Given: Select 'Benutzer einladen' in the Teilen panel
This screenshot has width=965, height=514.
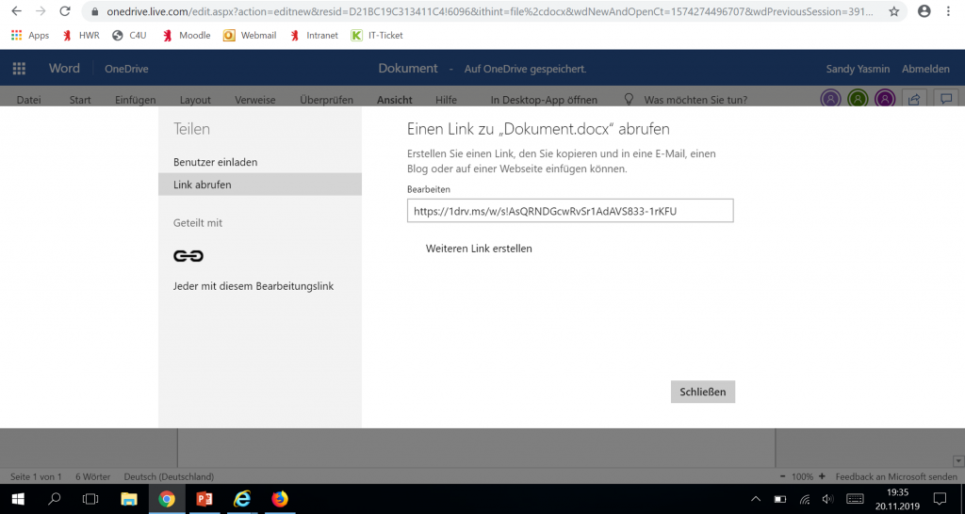Looking at the screenshot, I should point(216,162).
